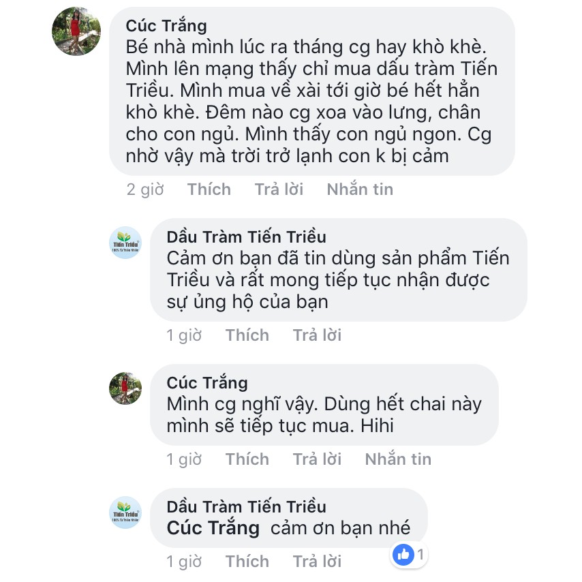Viewport: 582px width, 582px height.
Task: Click the 2 giờ timestamp
Action: pos(145,189)
